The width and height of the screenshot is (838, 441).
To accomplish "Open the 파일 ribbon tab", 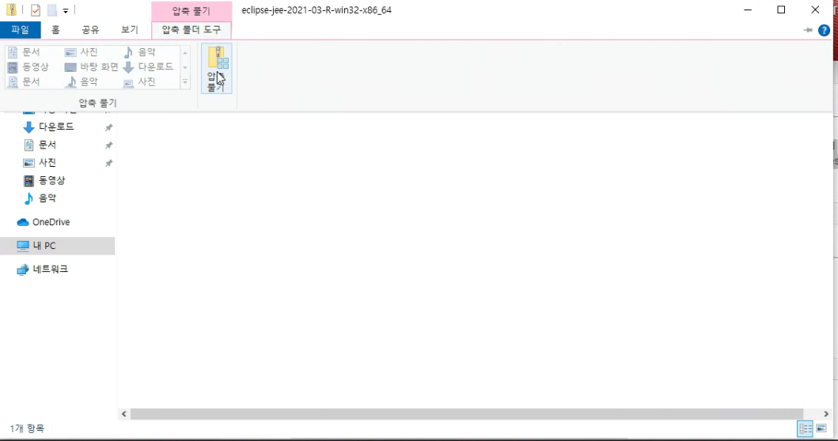I will click(x=21, y=29).
